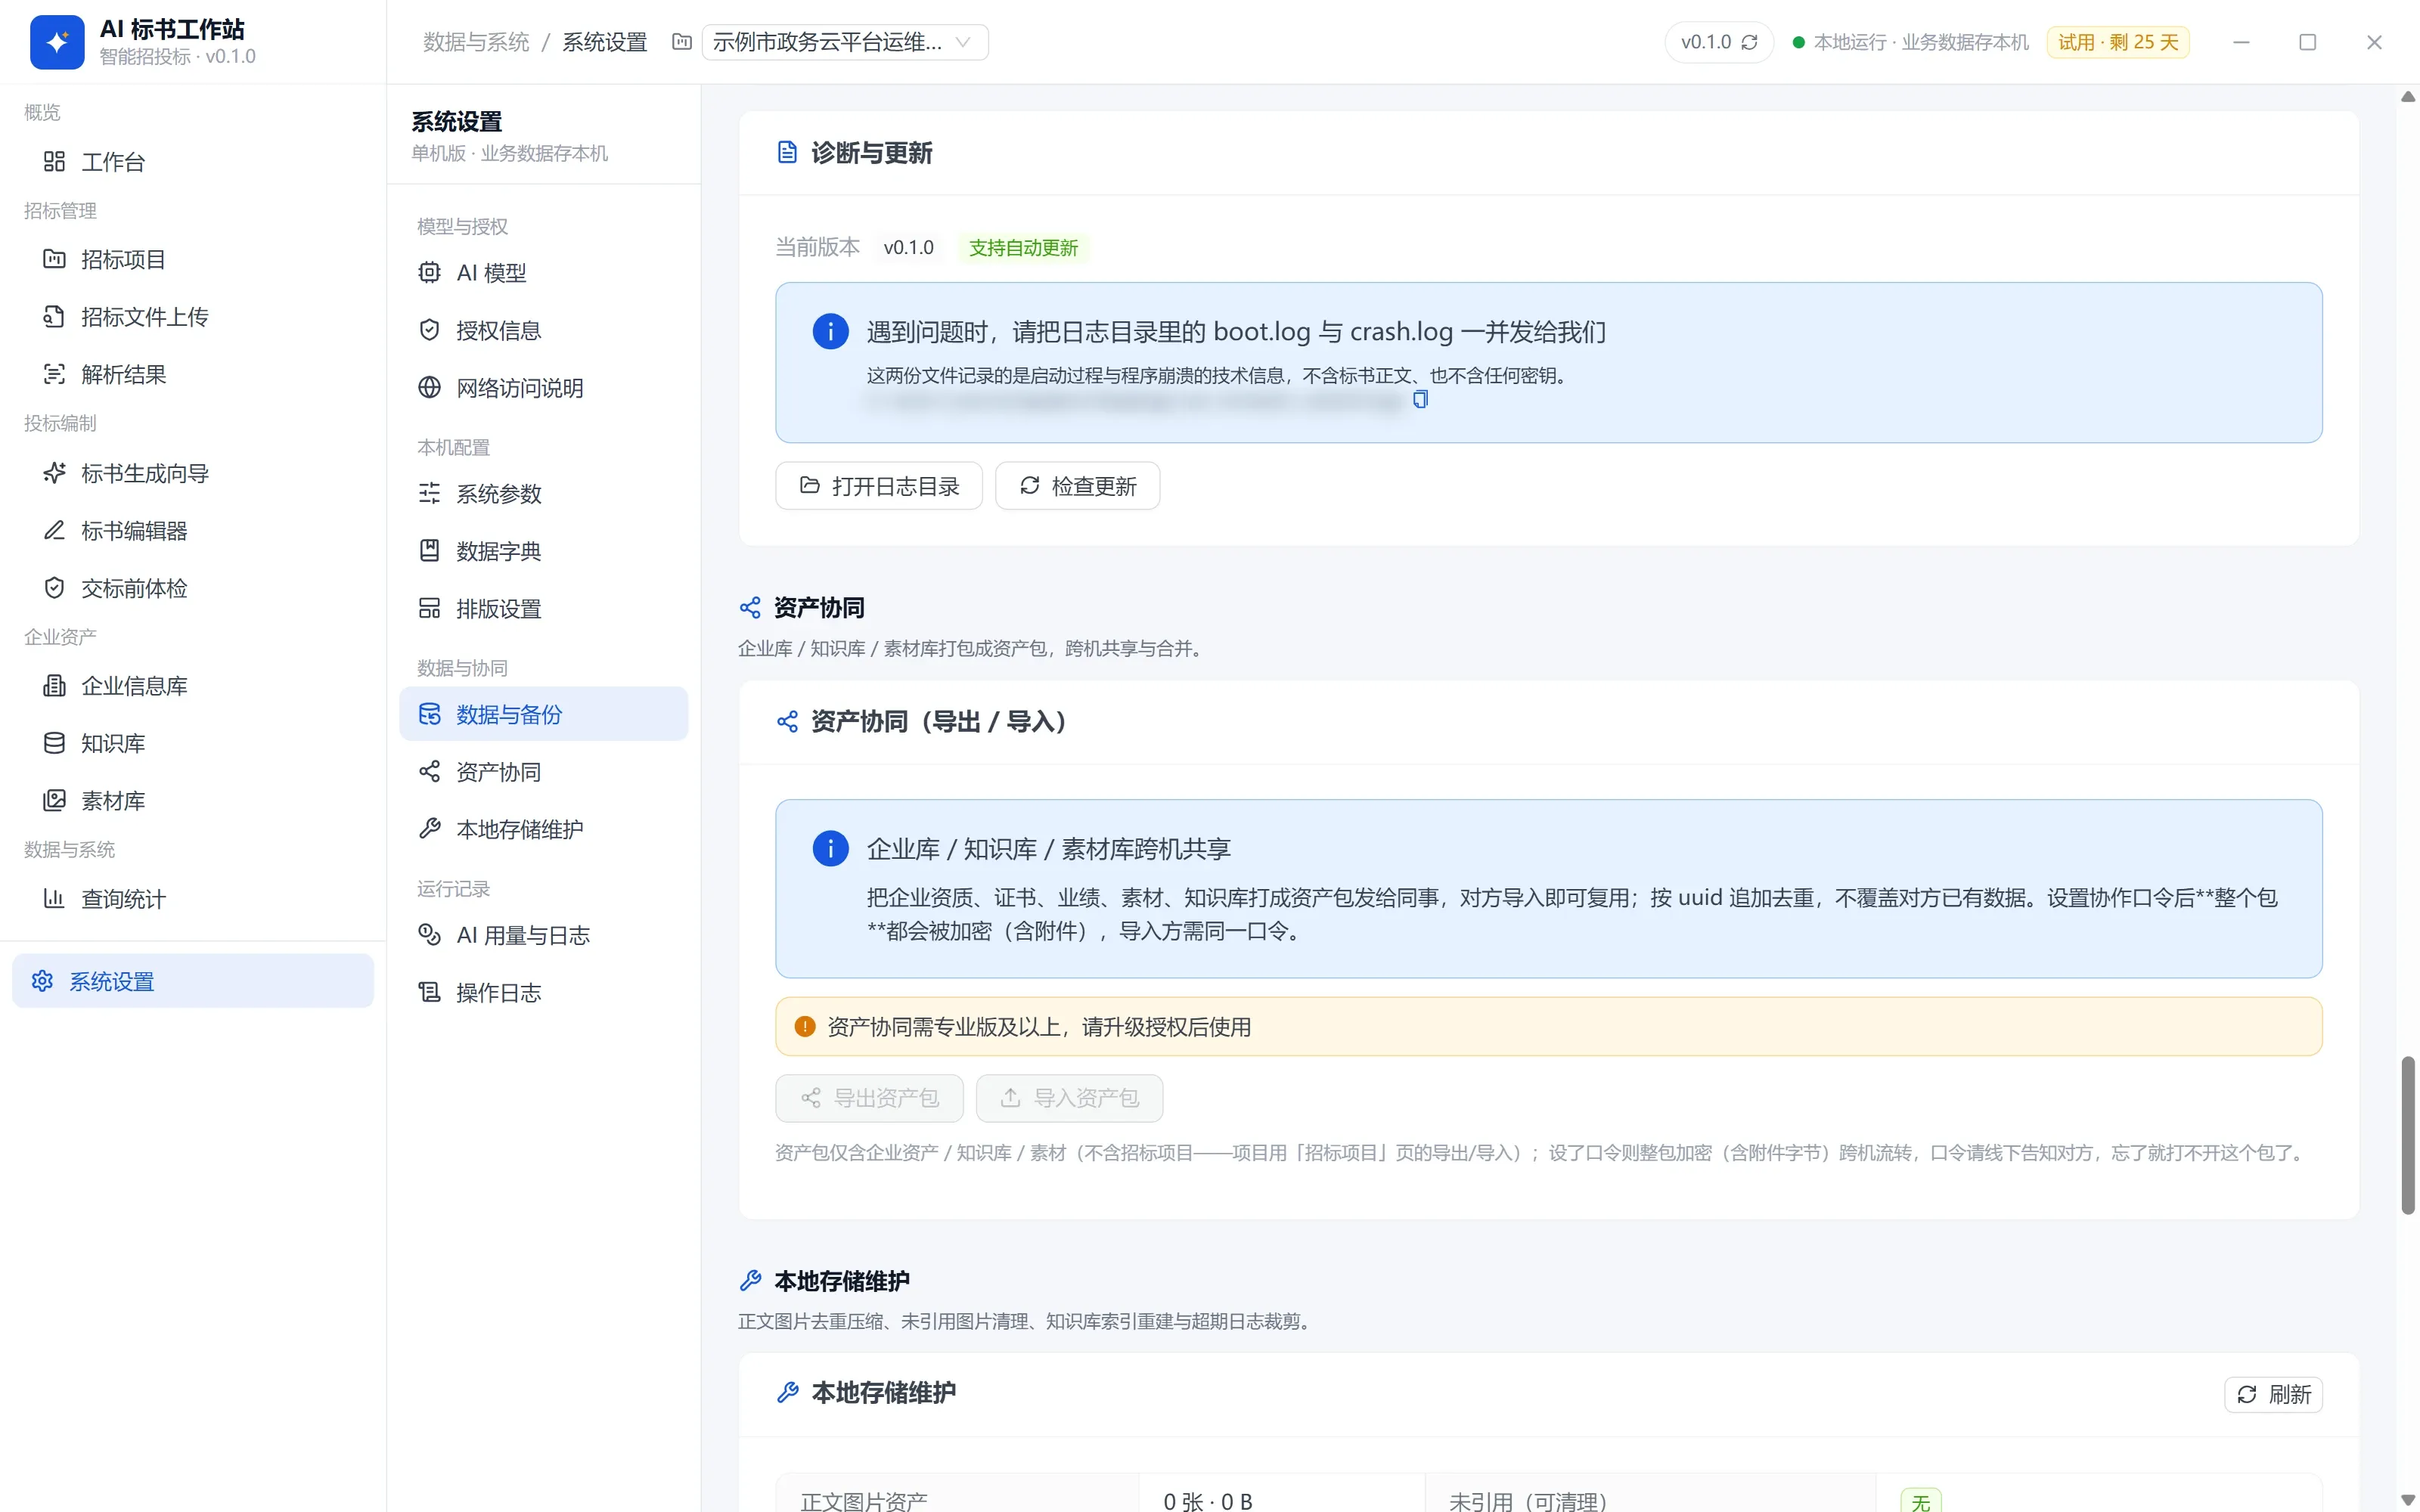Click 检查更新 button

pos(1077,486)
